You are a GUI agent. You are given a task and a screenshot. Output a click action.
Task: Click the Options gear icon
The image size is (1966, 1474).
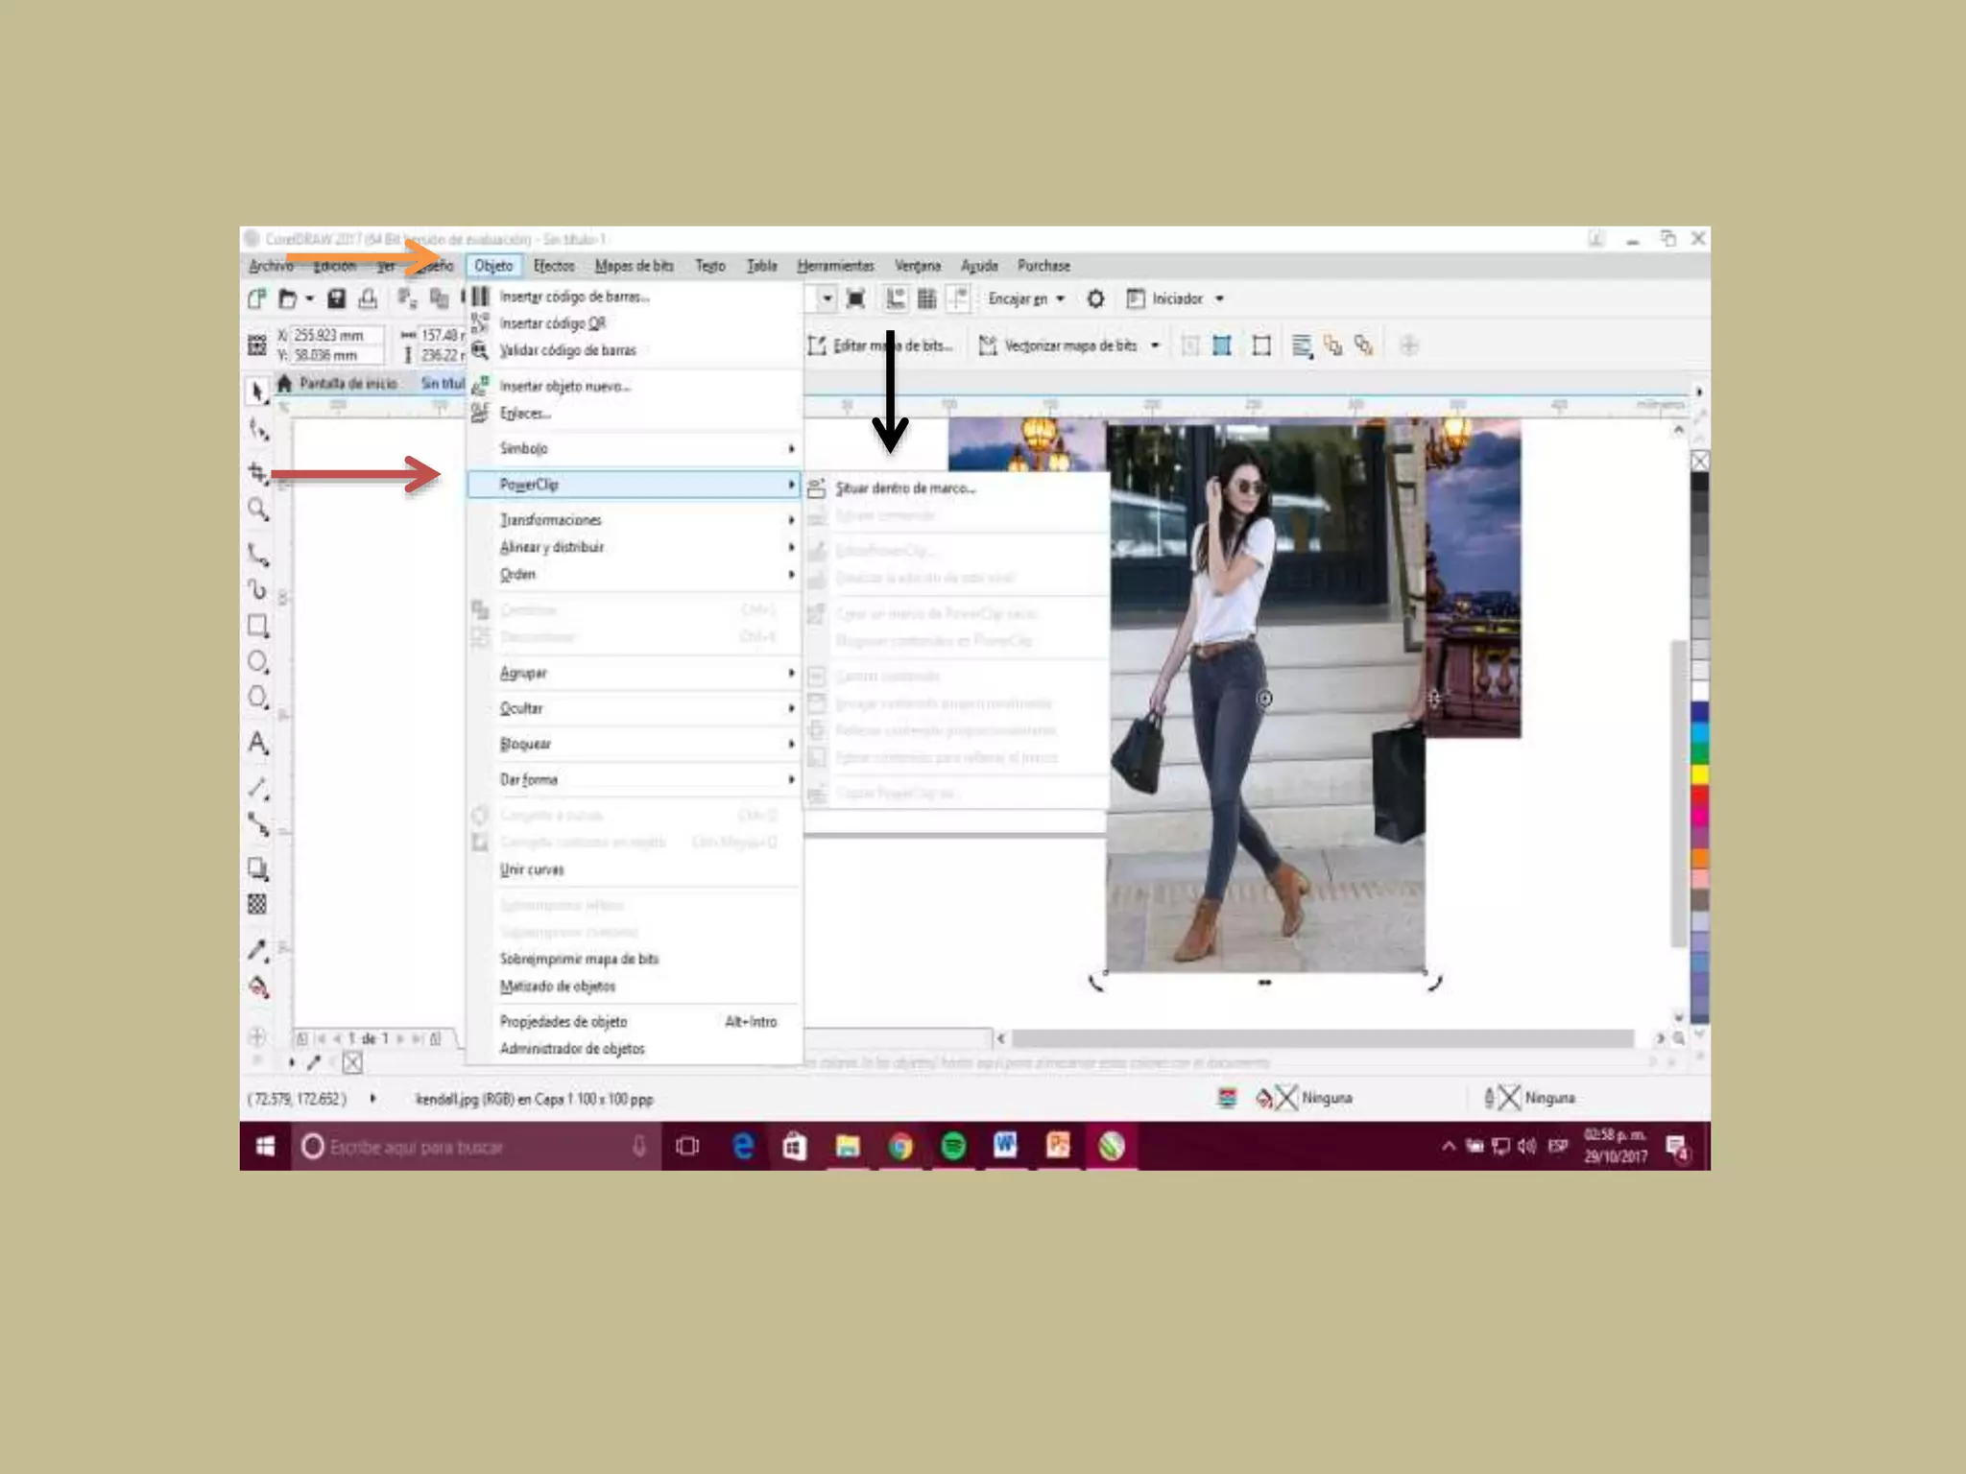(1095, 298)
